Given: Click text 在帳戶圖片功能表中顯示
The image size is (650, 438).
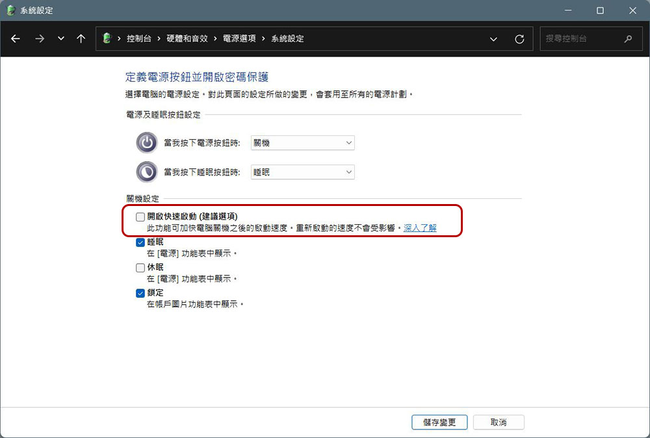Looking at the screenshot, I should [195, 304].
